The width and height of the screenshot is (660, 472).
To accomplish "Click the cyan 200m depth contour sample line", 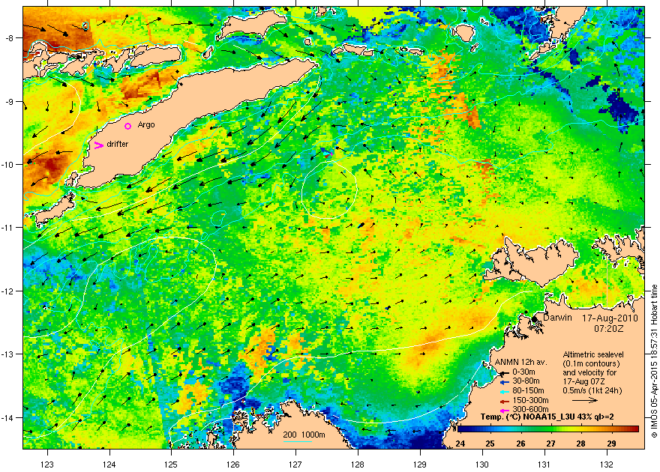I will pos(298,441).
